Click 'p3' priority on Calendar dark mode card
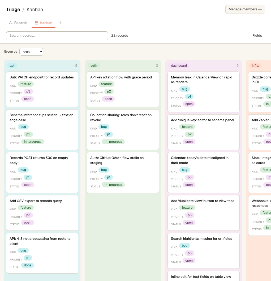The image size is (271, 281). click(190, 177)
